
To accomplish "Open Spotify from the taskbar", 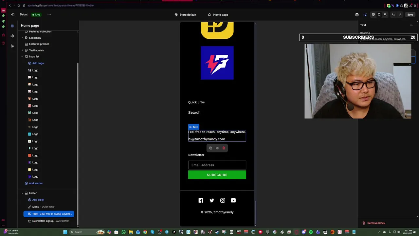I will coord(311,232).
